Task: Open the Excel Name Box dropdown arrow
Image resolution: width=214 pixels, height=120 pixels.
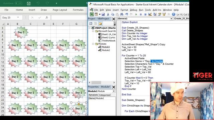Action: [18, 17]
